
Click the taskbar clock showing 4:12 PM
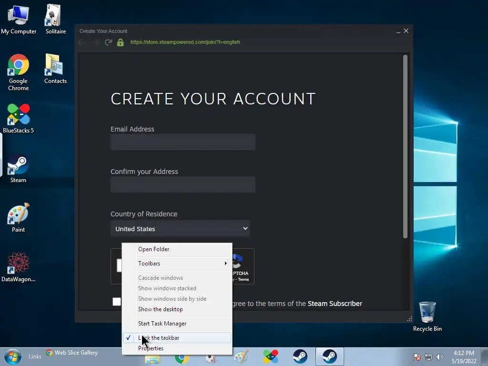[464, 357]
